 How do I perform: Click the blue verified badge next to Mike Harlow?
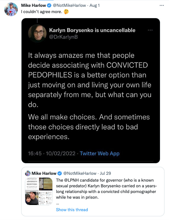pos(49,5)
